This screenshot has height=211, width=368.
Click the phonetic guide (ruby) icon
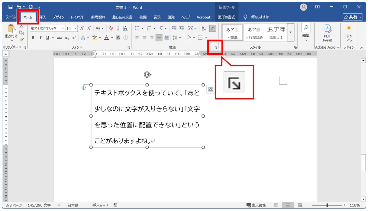[x=118, y=28]
